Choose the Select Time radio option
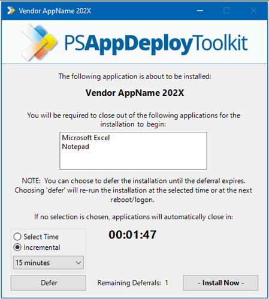The width and height of the screenshot is (269, 299). (36, 237)
